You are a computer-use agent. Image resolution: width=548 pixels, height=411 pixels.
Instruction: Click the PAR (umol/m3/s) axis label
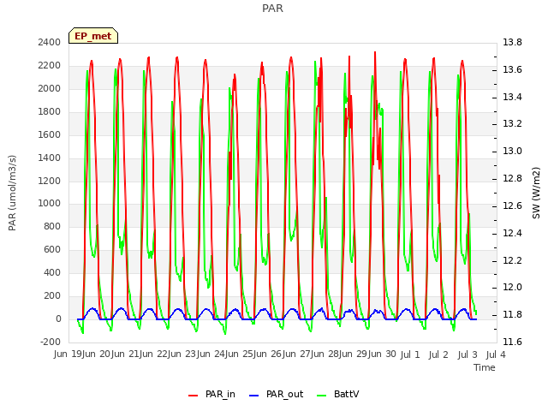click(x=12, y=193)
